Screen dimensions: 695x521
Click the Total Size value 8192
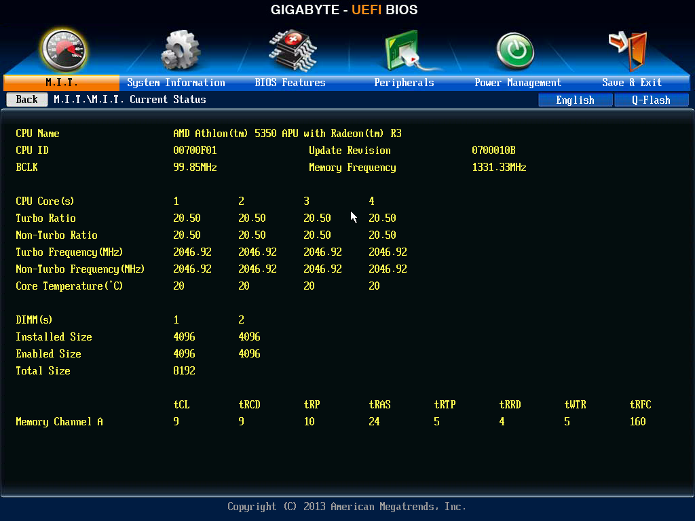tap(184, 370)
